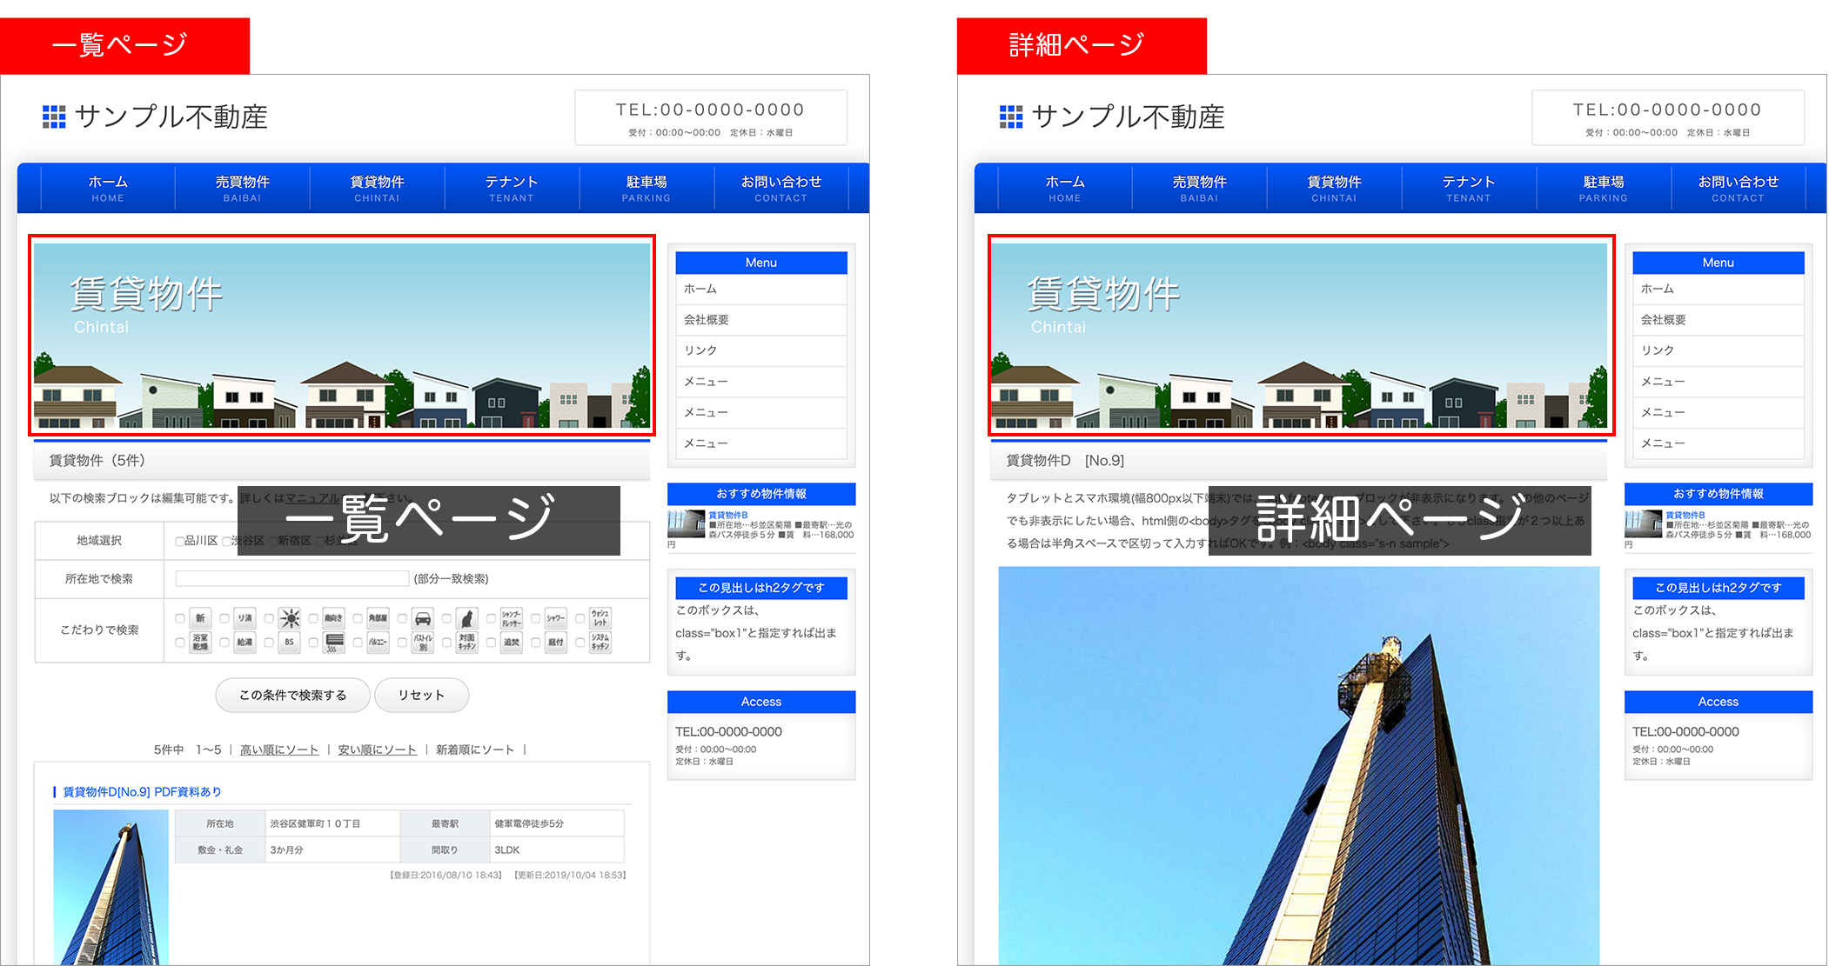Open the 賃貸物件B recommendation on the detail page

[x=1685, y=516]
